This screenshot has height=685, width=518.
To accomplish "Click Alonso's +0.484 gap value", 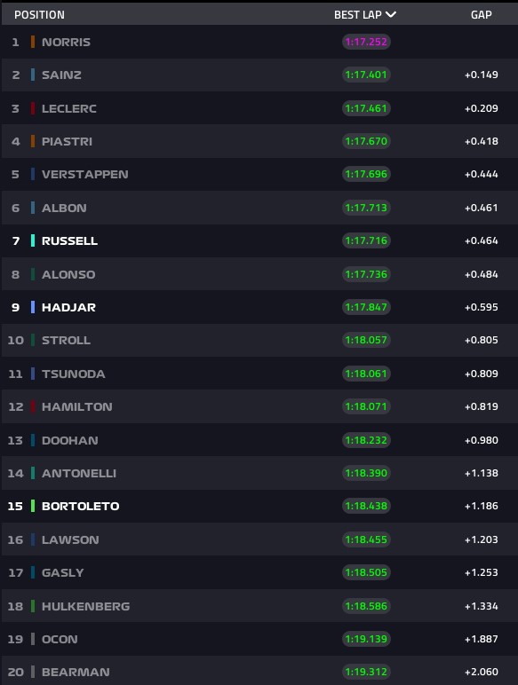I will [482, 274].
